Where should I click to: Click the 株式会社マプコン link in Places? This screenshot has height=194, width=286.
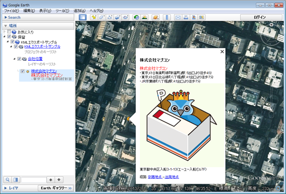tap(44, 71)
